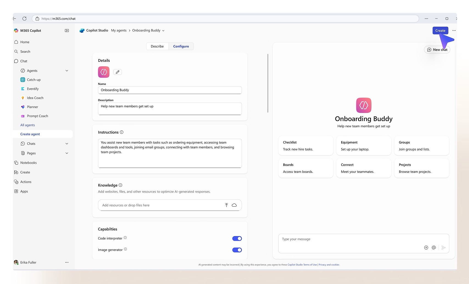Collapse the Agents section in sidebar

pyautogui.click(x=67, y=70)
